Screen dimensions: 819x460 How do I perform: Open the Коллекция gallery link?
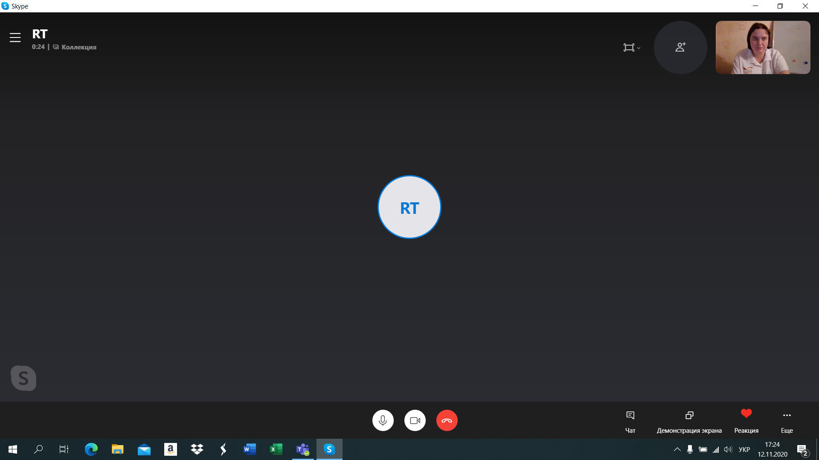75,47
